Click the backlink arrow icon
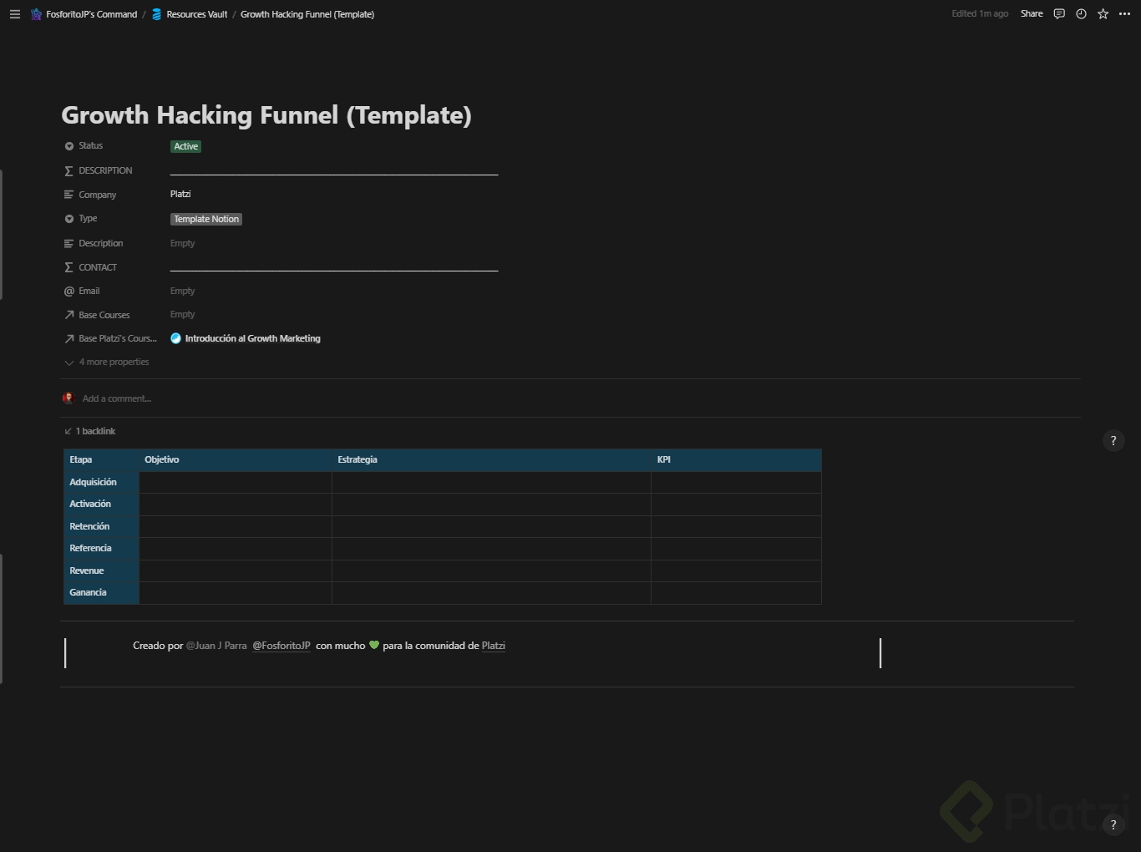This screenshot has height=852, width=1141. 68,431
